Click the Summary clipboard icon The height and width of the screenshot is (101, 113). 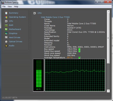point(6,13)
